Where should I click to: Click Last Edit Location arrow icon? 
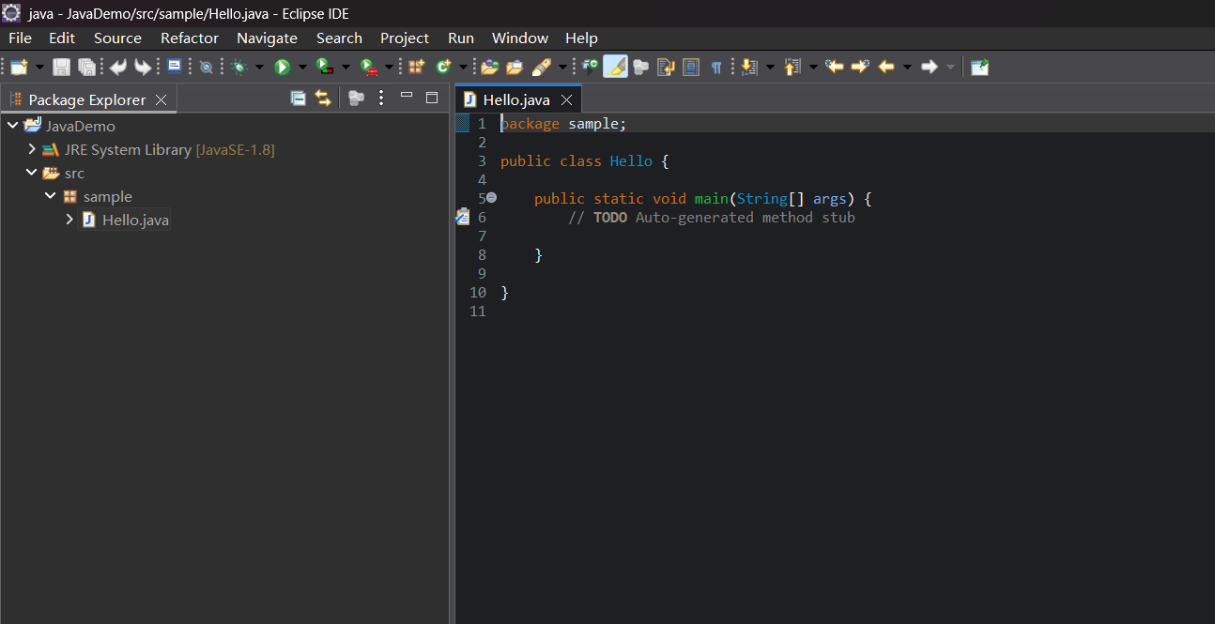pos(835,67)
